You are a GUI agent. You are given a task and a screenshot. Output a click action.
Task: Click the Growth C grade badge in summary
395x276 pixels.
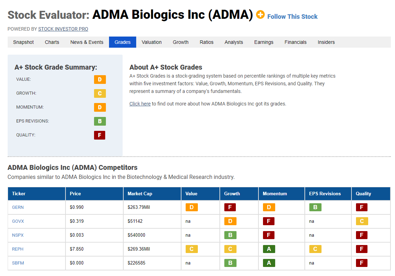[100, 93]
